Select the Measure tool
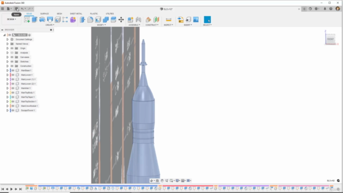The image size is (343, 193). click(x=168, y=19)
